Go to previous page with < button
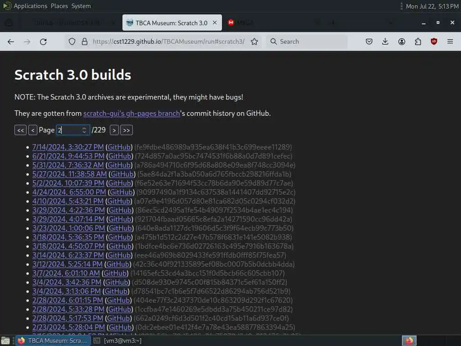Viewport: 461px width, 346px height. click(x=32, y=130)
